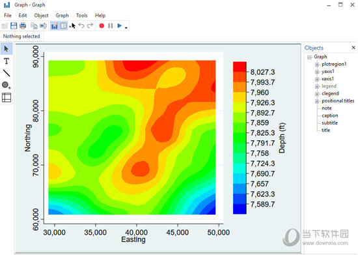Select the Add Marker tool
This screenshot has width=358, height=255.
pos(7,85)
